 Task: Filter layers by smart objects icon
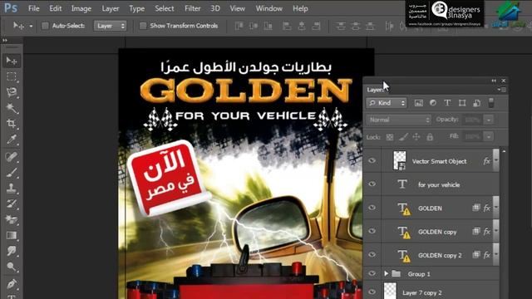(476, 103)
